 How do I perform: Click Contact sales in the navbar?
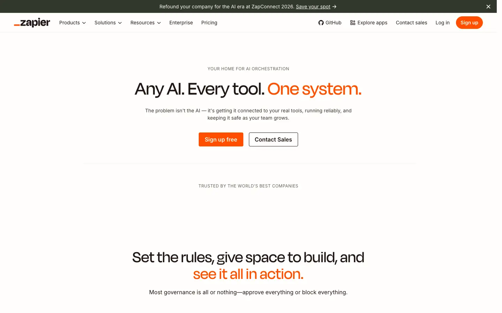[411, 23]
